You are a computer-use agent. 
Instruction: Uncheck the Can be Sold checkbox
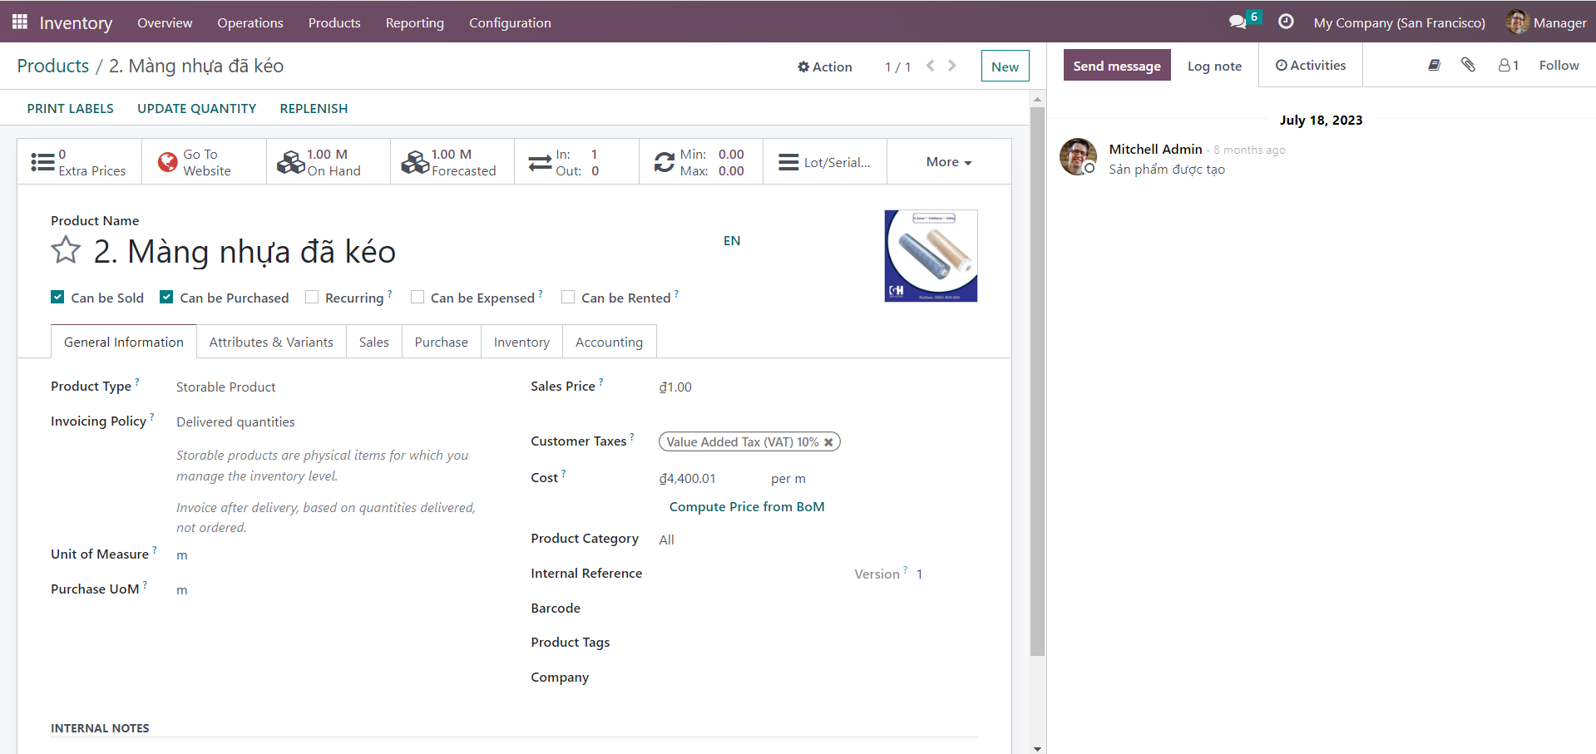[57, 298]
